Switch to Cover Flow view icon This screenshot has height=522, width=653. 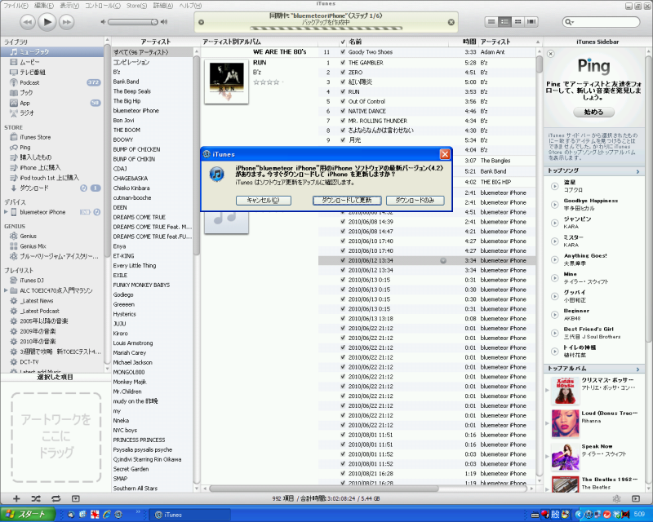coord(531,22)
